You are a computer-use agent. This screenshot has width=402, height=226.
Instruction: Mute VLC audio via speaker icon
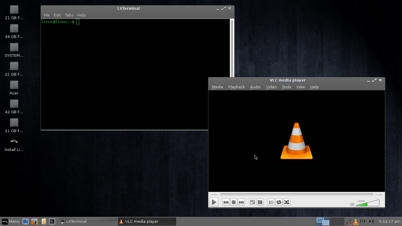[x=352, y=204]
